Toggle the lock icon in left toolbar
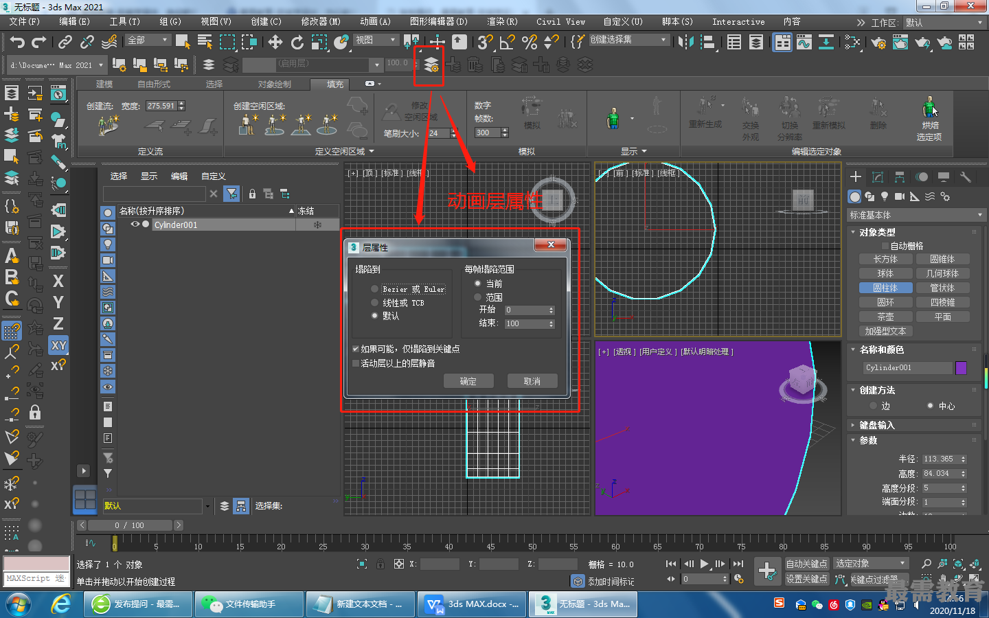 [x=35, y=412]
